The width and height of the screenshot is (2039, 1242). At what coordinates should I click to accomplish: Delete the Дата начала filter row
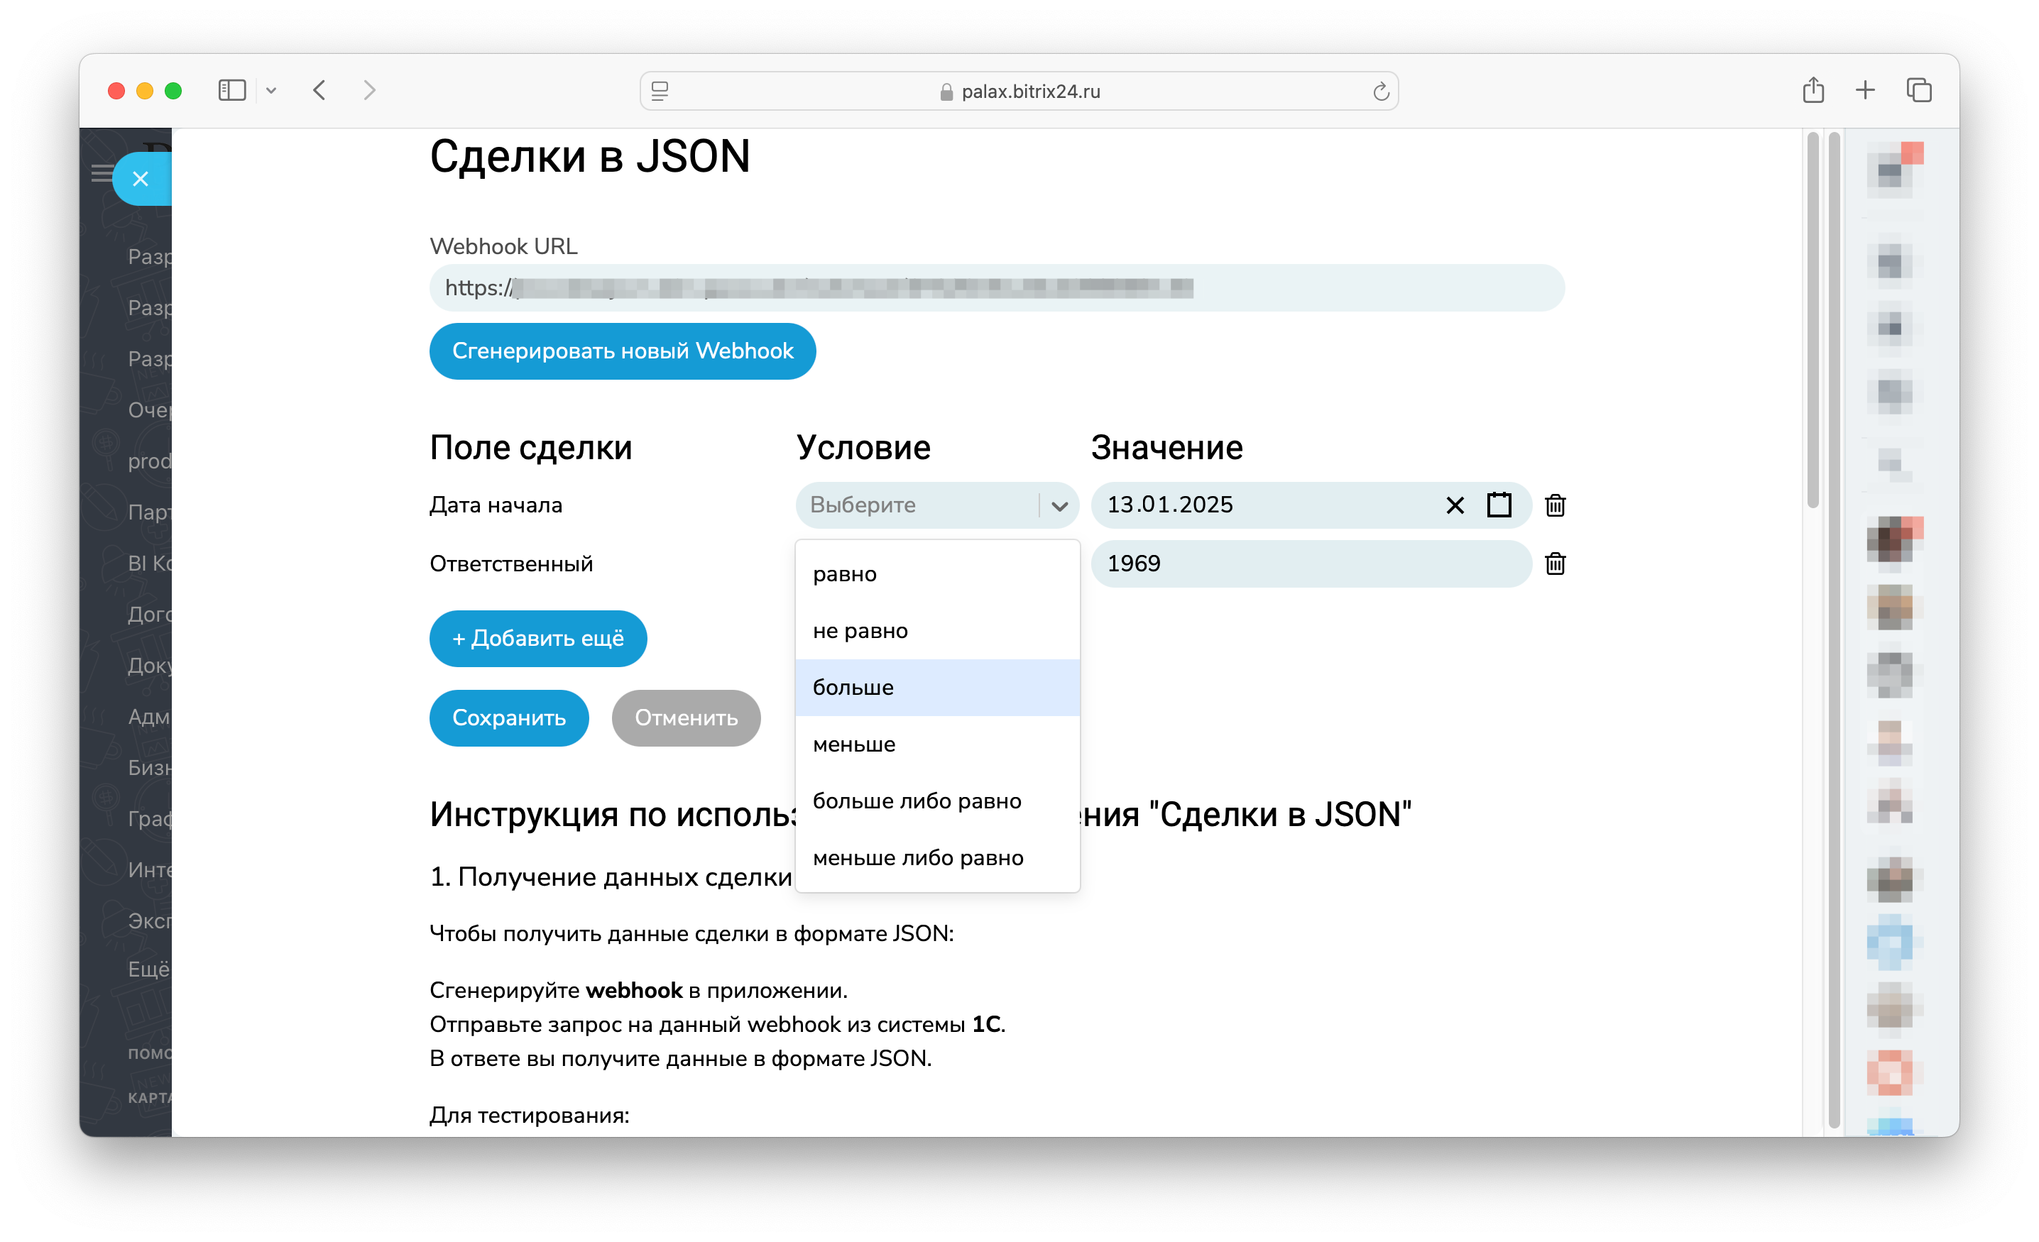click(x=1555, y=505)
